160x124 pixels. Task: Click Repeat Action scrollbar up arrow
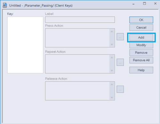tap(112, 58)
